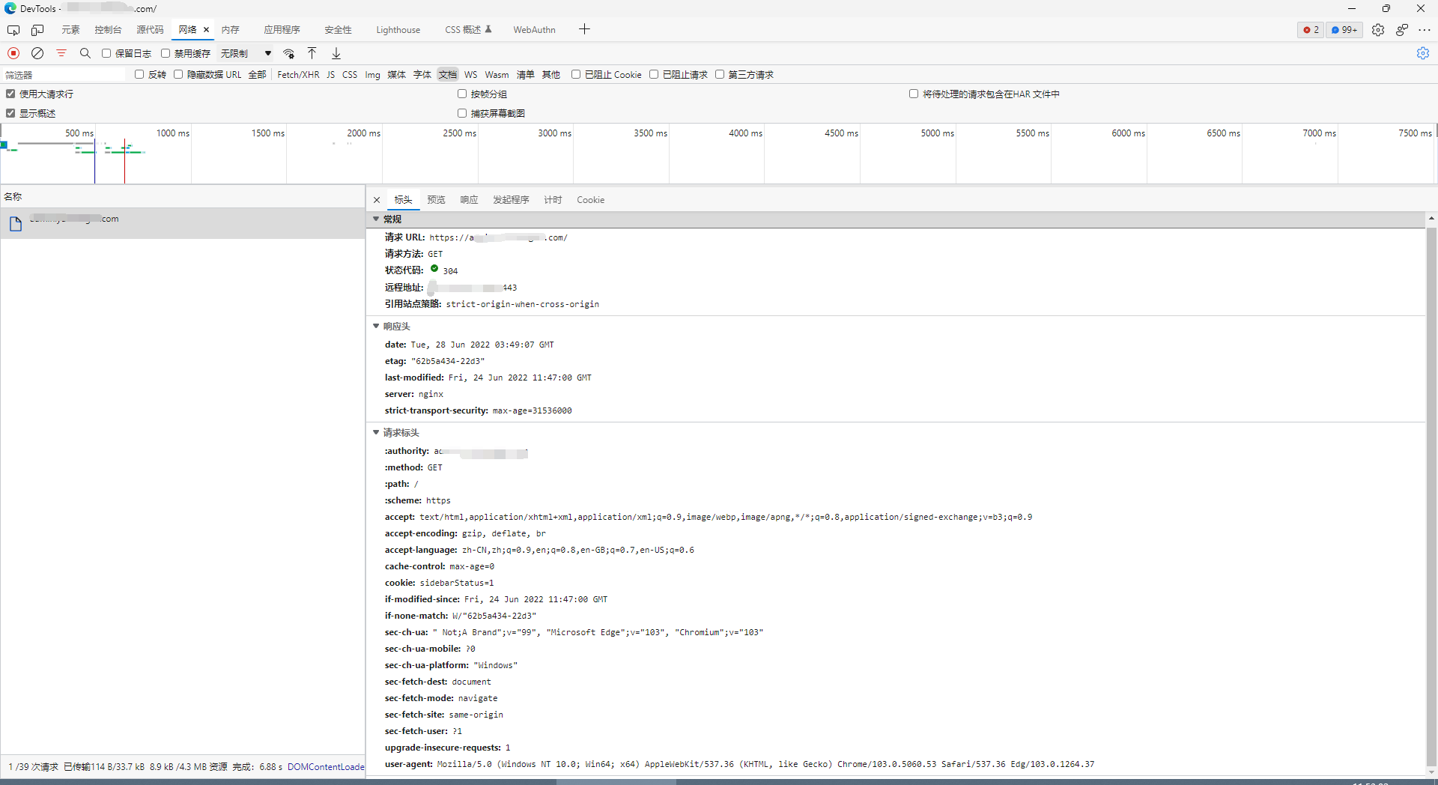This screenshot has width=1438, height=785.
Task: Click the feedback person icon
Action: pos(1402,30)
